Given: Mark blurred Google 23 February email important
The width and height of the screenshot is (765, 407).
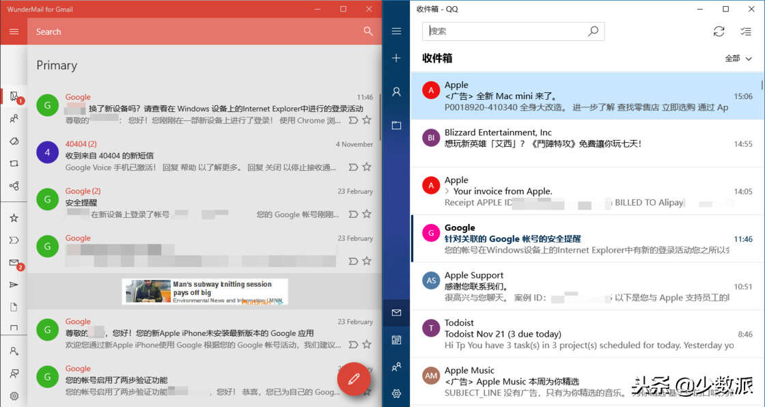Looking at the screenshot, I should tap(353, 261).
